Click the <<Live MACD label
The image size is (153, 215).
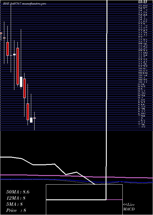click(129, 207)
